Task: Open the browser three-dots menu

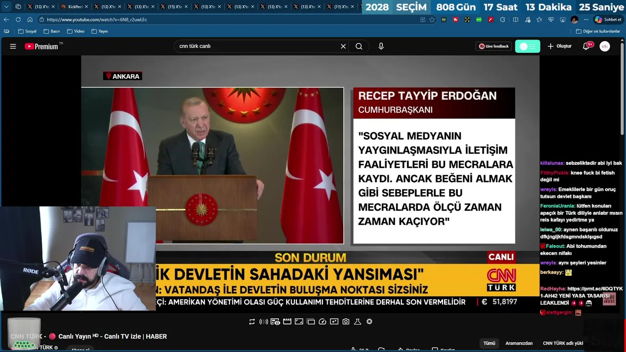Action: click(586, 20)
